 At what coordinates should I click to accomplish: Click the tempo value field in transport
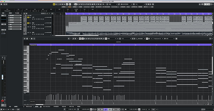pos(144,109)
